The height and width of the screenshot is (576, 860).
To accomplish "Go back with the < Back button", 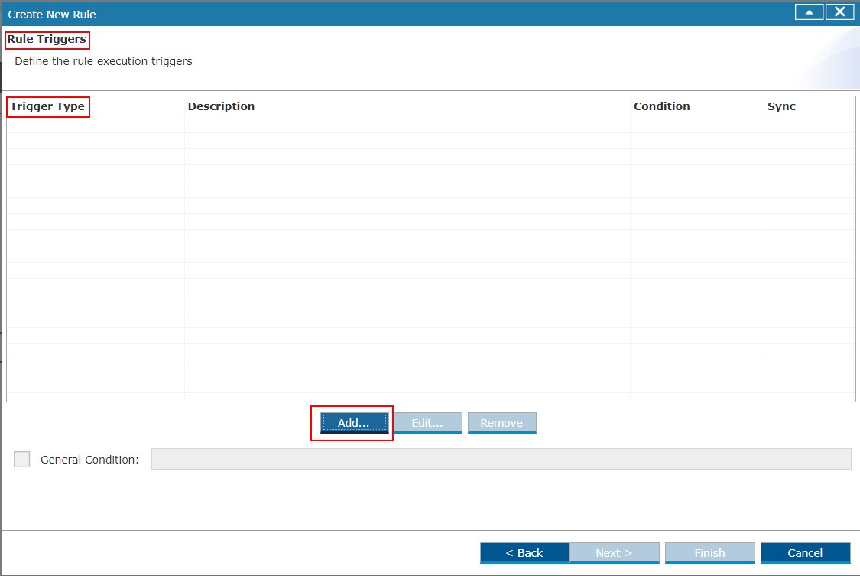I will [x=524, y=553].
